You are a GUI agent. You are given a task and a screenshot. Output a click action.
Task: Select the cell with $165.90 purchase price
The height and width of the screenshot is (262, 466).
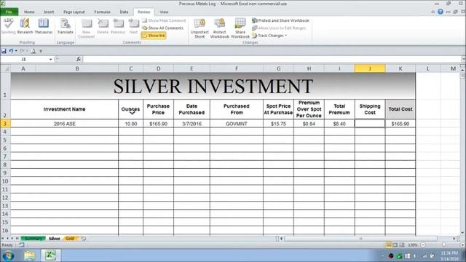pyautogui.click(x=159, y=124)
